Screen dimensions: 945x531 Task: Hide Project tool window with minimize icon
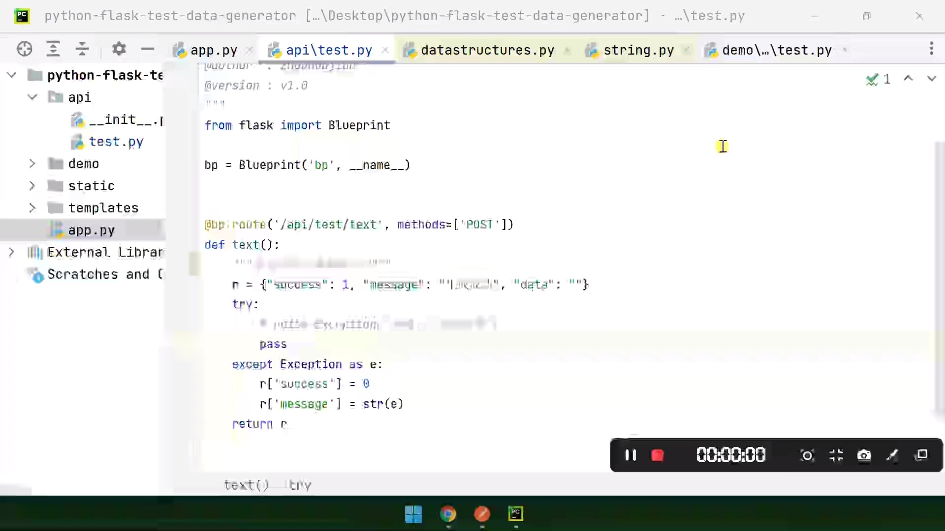point(148,49)
